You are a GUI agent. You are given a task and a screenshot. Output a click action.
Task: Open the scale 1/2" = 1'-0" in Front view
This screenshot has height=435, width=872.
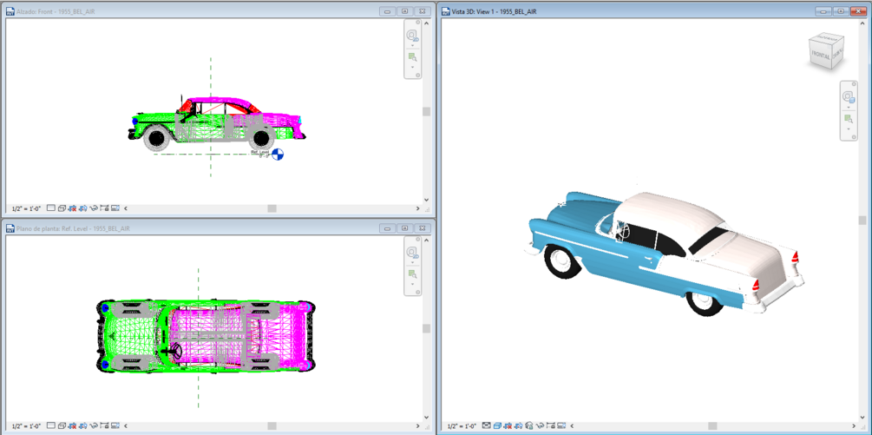pyautogui.click(x=26, y=208)
